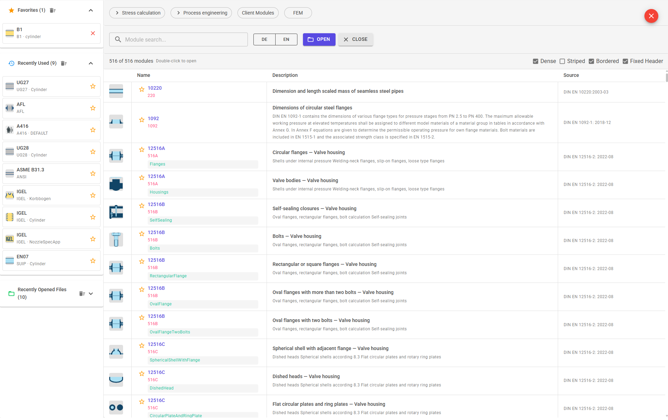The image size is (668, 420).
Task: Unstar the 12516A Flanges module
Action: click(141, 150)
